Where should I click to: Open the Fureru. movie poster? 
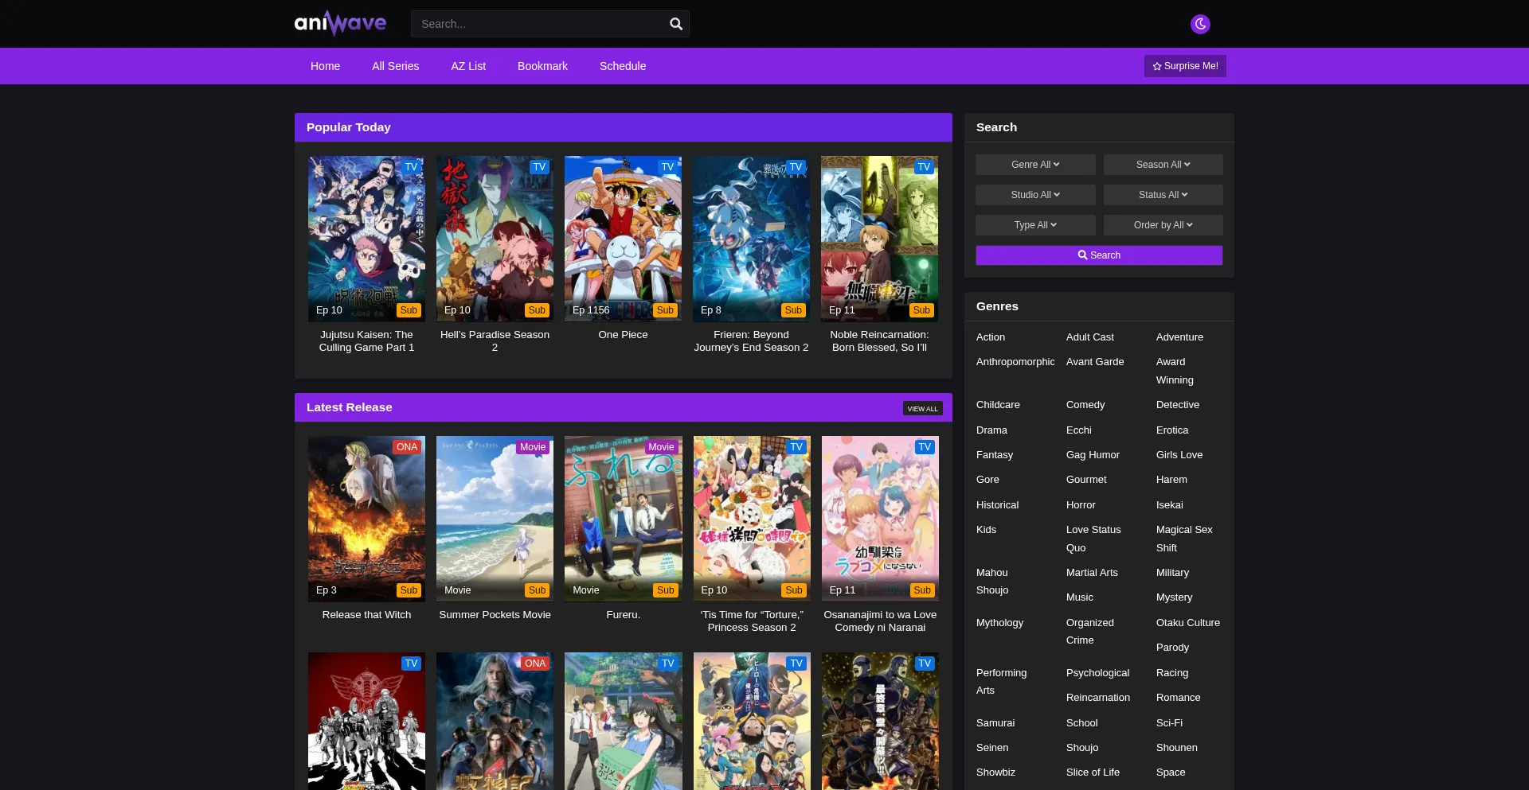pos(623,519)
